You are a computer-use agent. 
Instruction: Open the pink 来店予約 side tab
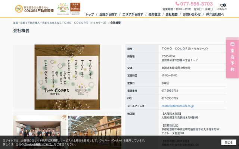click(x=232, y=58)
